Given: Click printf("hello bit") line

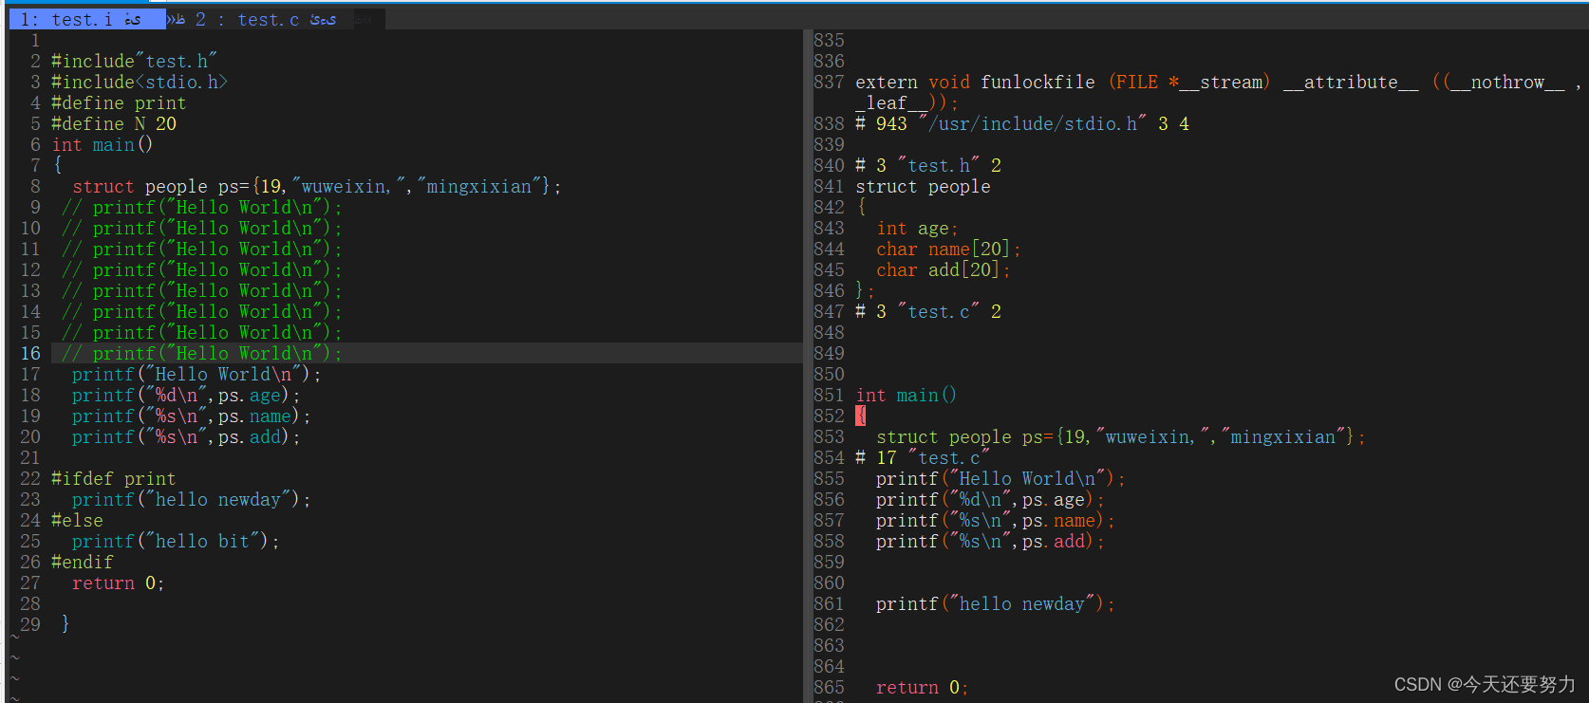Looking at the screenshot, I should coord(176,542).
